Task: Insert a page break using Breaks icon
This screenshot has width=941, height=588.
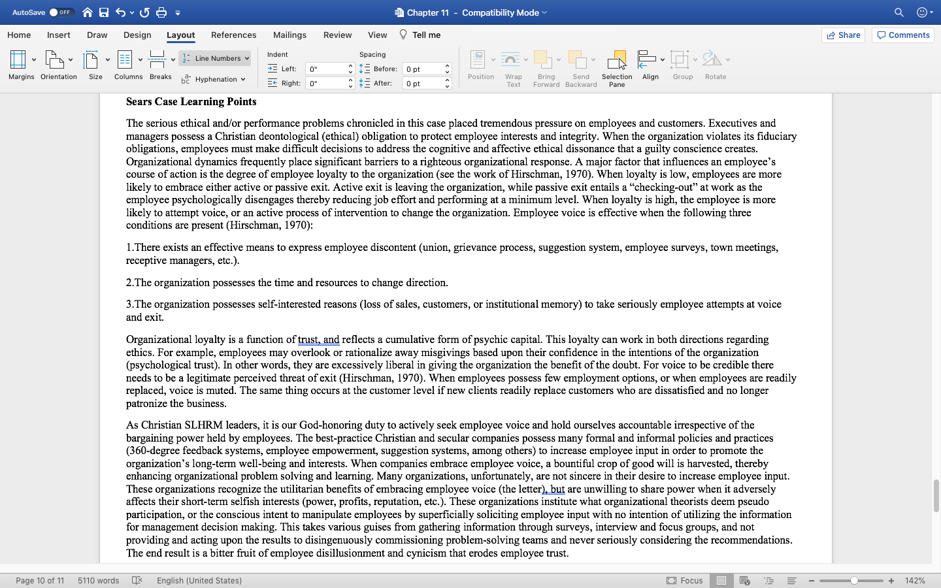Action: (x=157, y=59)
